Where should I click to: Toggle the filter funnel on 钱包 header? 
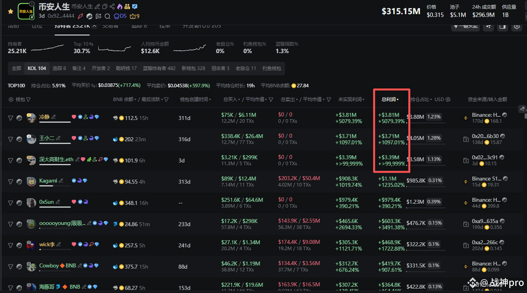[28, 100]
